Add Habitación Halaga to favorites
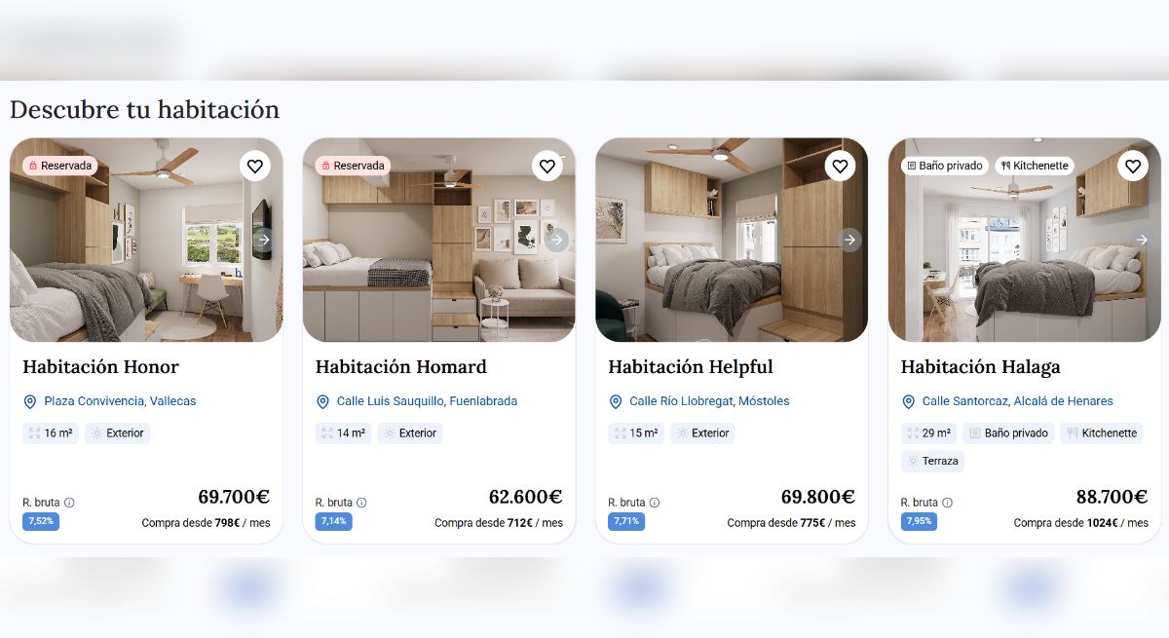Viewport: 1169px width, 638px height. click(x=1133, y=166)
